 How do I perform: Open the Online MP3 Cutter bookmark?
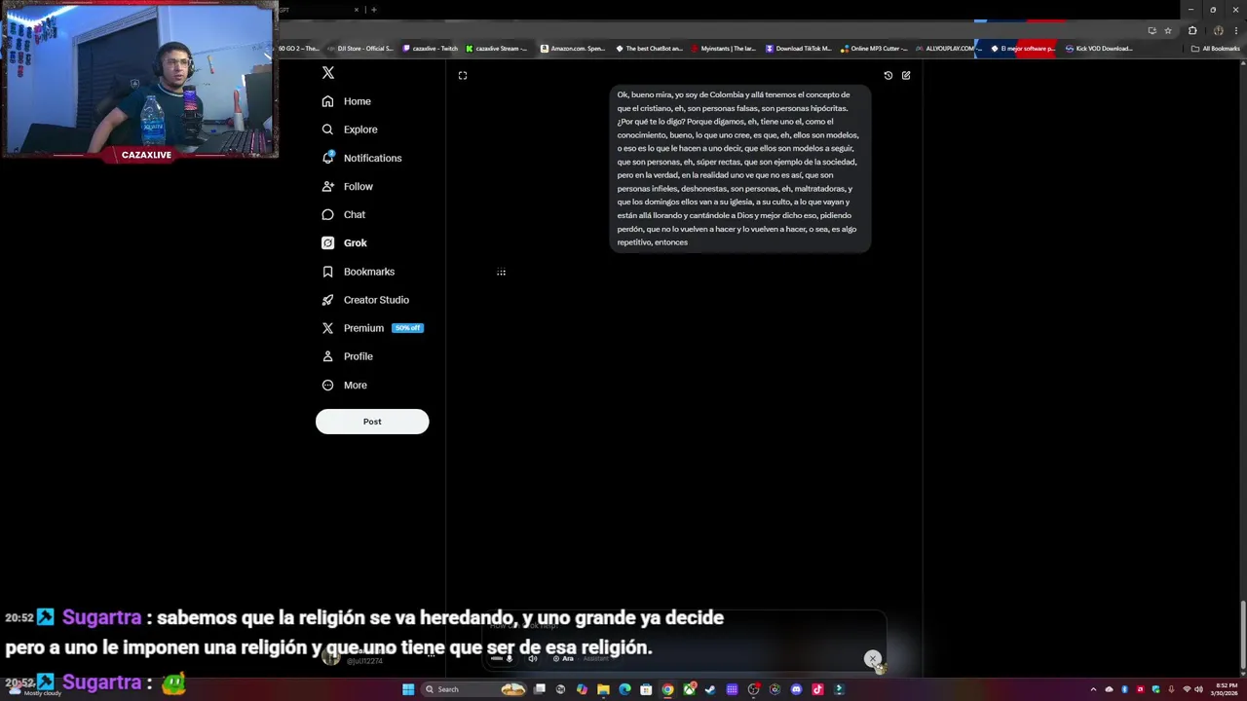(874, 49)
